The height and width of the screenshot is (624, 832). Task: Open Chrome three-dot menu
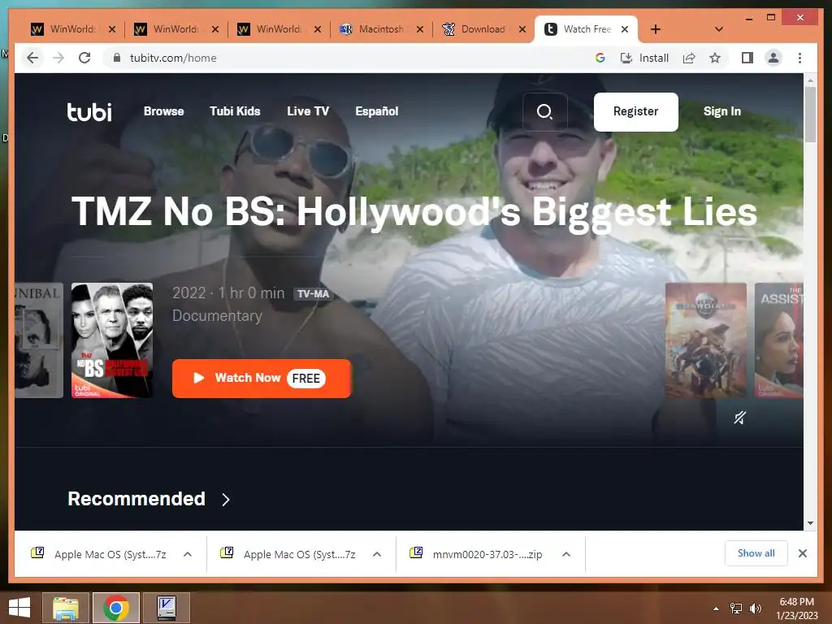pyautogui.click(x=799, y=58)
